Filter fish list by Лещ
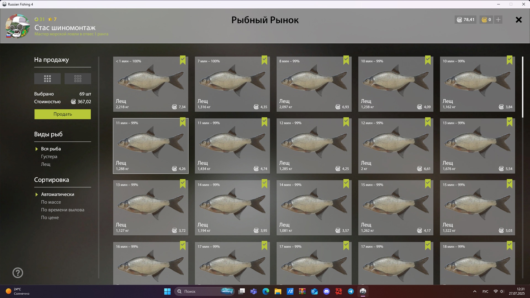Screen dimensions: 530x298 (x=46, y=164)
